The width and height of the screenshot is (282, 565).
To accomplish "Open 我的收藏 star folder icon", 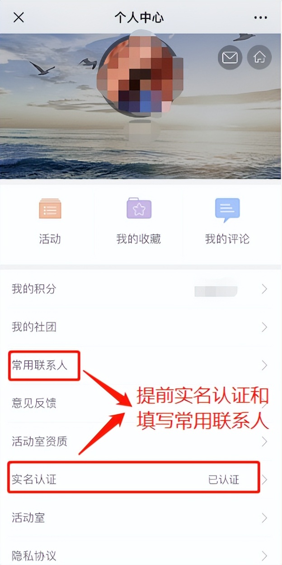I will pos(139,208).
